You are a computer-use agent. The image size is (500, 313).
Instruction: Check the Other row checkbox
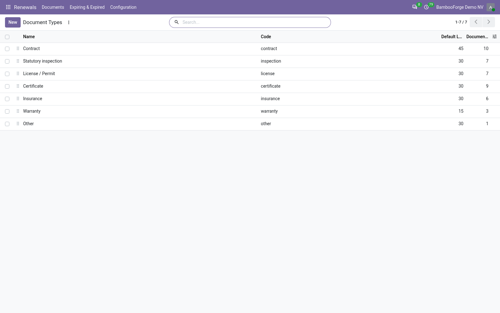7,124
